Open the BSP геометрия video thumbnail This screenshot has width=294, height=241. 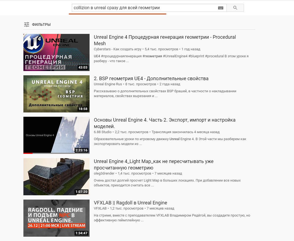pos(56,94)
